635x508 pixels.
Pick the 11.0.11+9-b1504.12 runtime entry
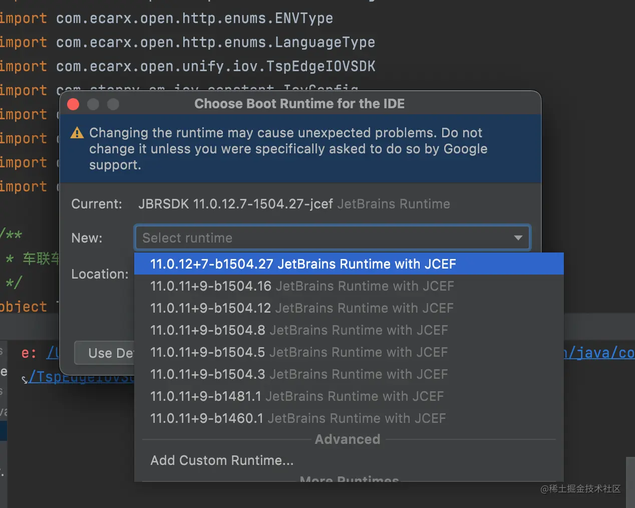point(302,308)
